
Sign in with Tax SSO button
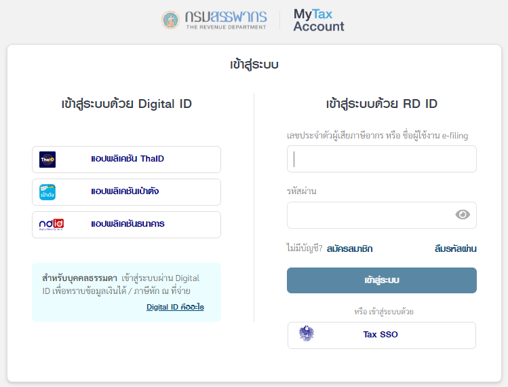coord(382,335)
